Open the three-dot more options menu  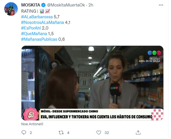pyautogui.click(x=161, y=5)
